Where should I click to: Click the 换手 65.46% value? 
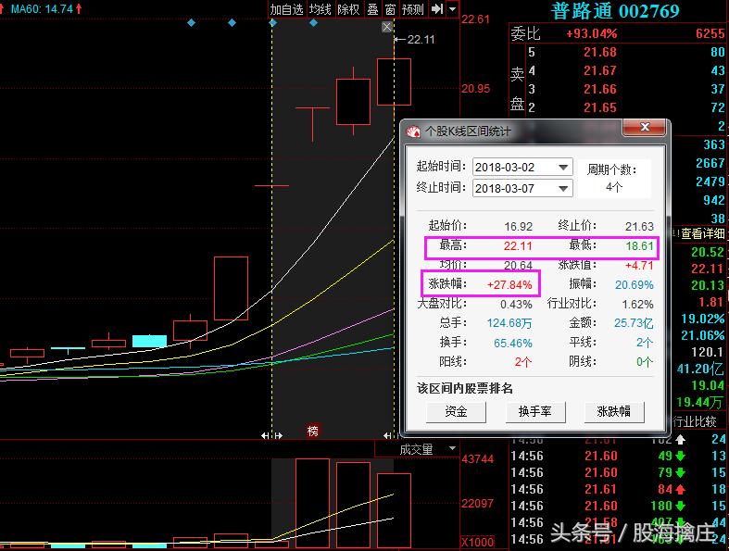513,344
